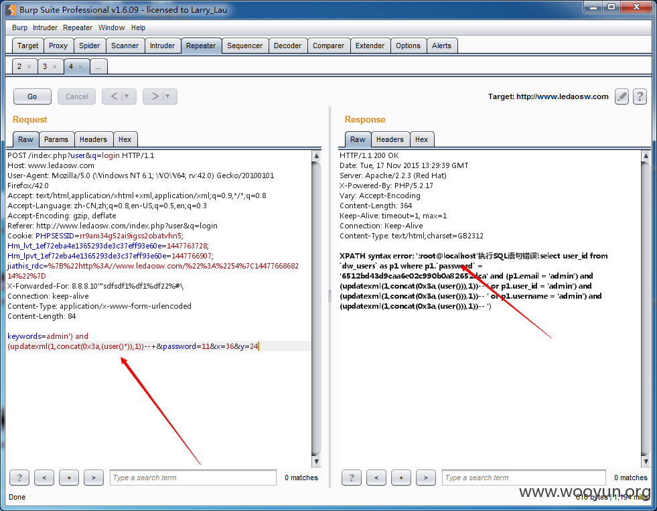Expand the forward history dropdown arrow
Screen dimensions: 657x511
point(168,96)
